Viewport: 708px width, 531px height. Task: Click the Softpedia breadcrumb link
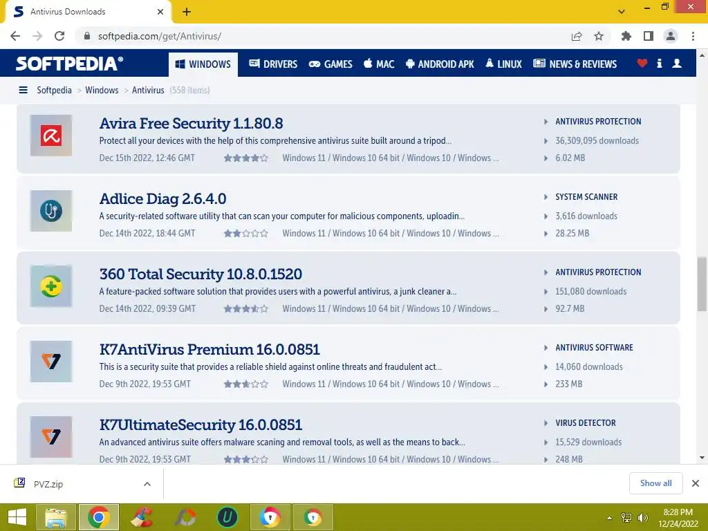[54, 90]
